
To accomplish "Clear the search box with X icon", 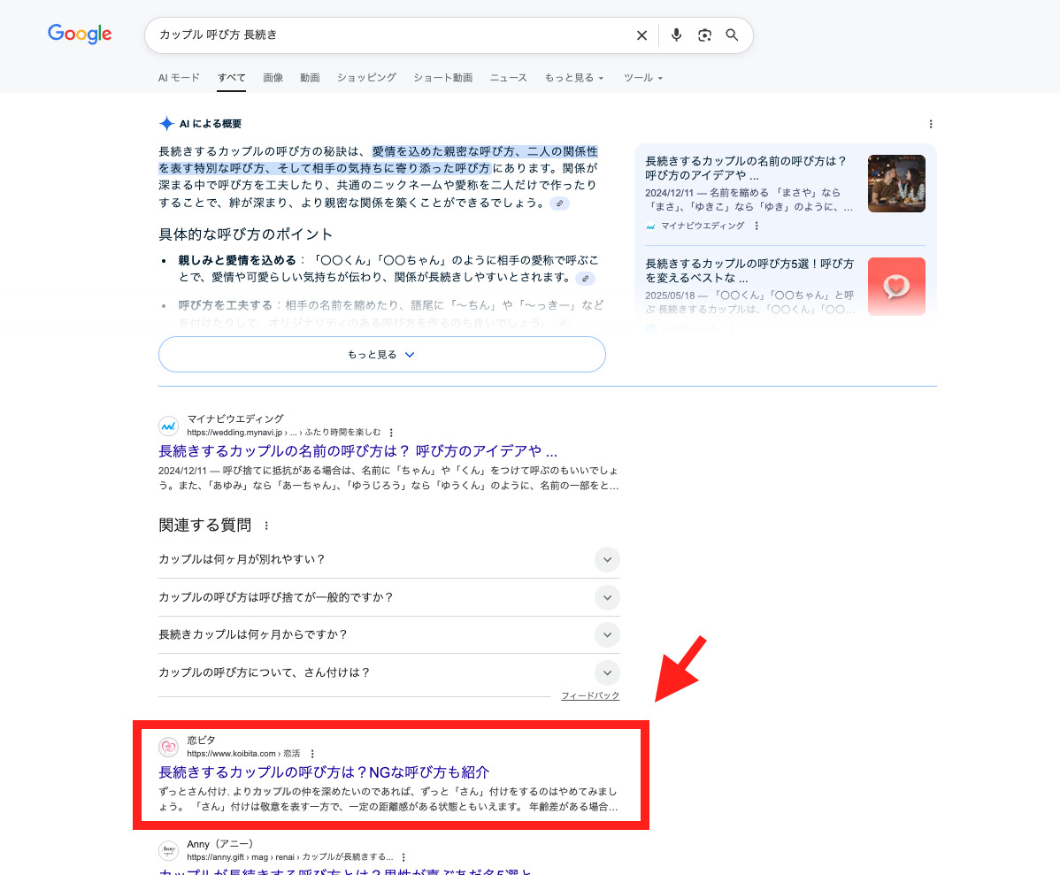I will point(641,35).
